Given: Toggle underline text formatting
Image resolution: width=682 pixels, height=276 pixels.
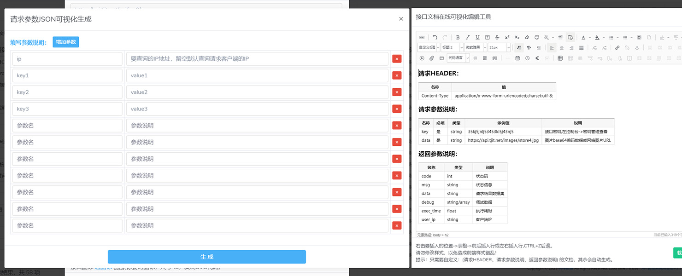Looking at the screenshot, I should coord(477,37).
